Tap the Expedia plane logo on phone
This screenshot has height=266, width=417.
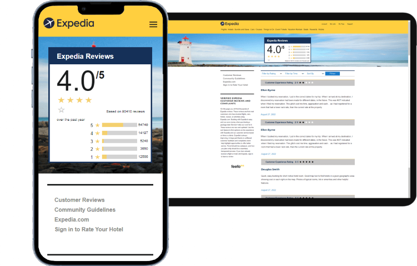click(49, 23)
